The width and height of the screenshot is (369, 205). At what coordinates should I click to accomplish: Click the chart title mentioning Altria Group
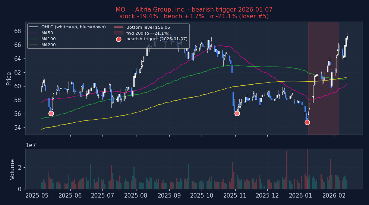pyautogui.click(x=194, y=10)
